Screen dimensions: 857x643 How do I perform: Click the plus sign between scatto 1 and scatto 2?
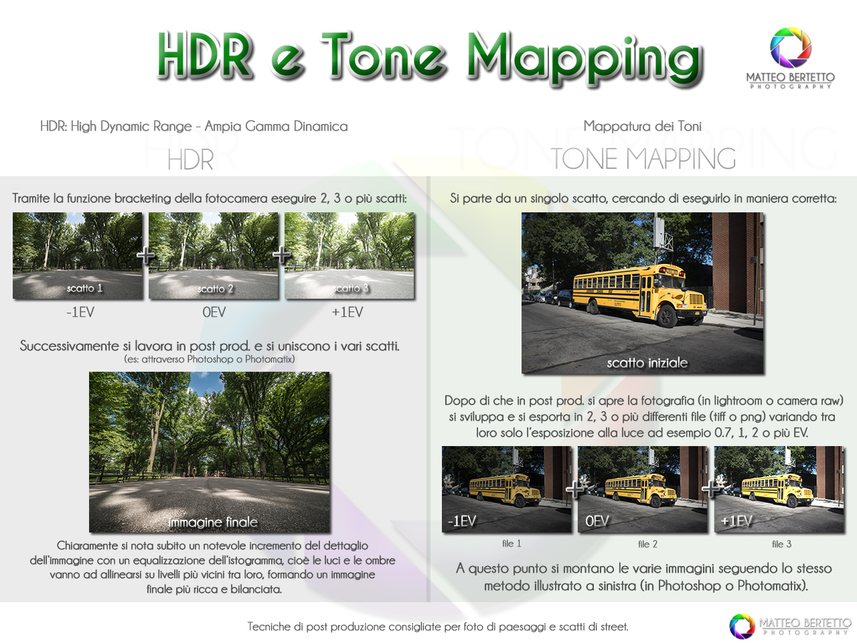(145, 255)
